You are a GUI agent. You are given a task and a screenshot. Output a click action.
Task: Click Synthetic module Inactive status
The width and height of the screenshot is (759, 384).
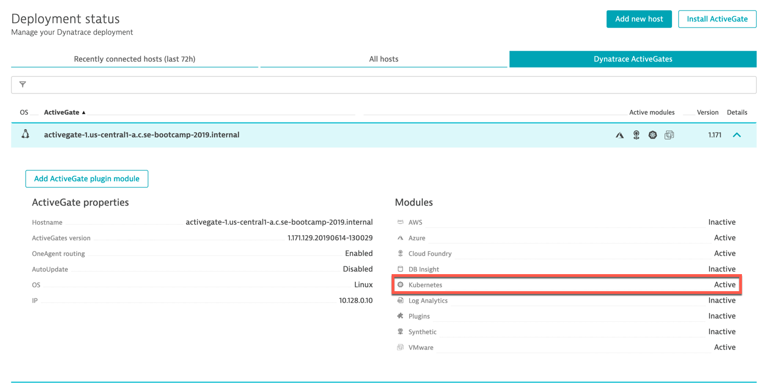click(x=722, y=332)
